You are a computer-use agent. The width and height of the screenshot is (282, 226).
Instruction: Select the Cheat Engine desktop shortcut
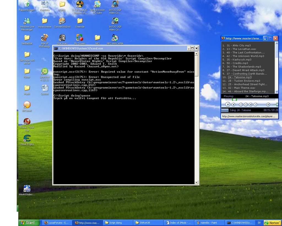coord(27,140)
